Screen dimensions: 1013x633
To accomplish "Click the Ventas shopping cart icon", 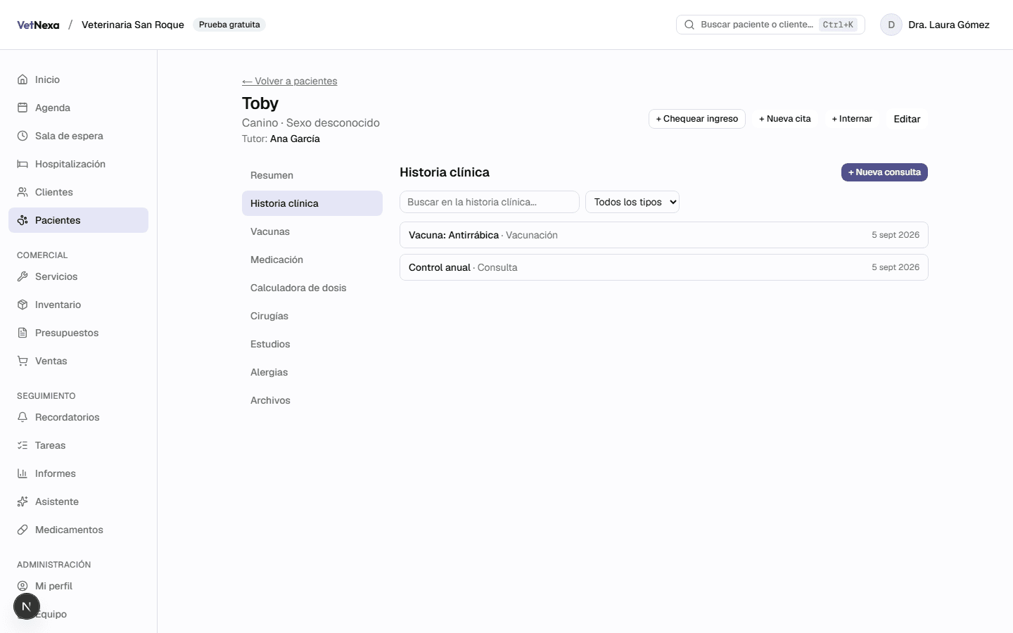I will click(x=23, y=361).
